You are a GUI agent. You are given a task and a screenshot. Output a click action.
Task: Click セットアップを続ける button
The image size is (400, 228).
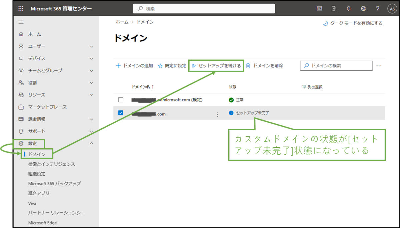pos(216,66)
